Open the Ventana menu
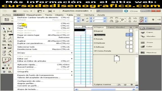Viewport: 162px width, 91px height. coord(89,15)
